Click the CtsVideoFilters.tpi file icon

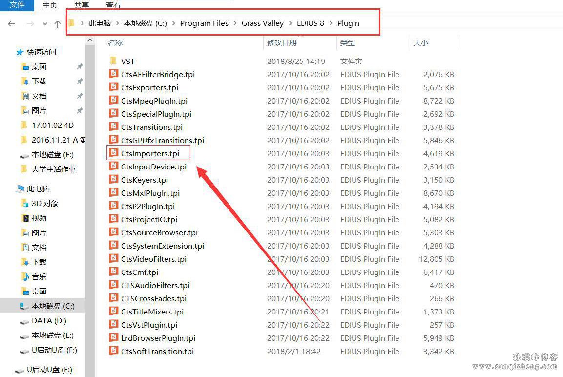coord(113,258)
